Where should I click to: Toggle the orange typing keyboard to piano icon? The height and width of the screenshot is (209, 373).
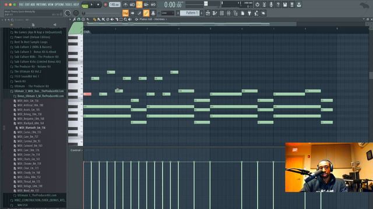[x=125, y=13]
